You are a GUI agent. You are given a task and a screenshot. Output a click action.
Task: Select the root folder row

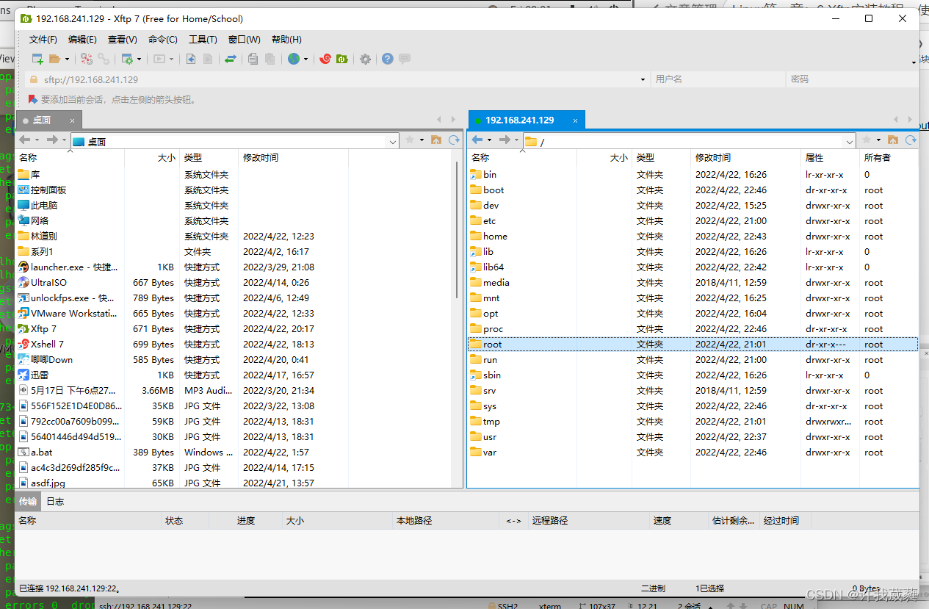(x=693, y=345)
